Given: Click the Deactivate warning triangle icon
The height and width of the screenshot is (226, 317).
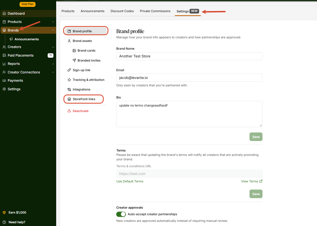Looking at the screenshot, I should [69, 111].
